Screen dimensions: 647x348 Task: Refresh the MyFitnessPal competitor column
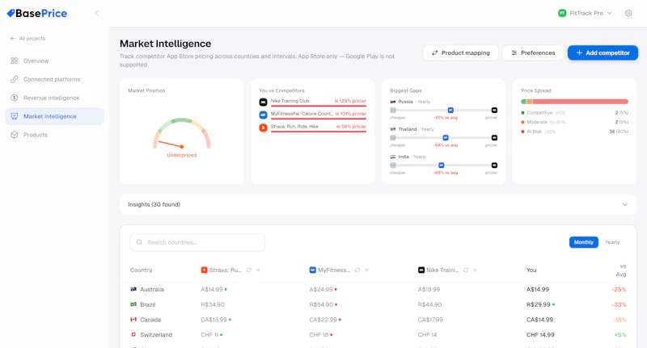(x=357, y=270)
